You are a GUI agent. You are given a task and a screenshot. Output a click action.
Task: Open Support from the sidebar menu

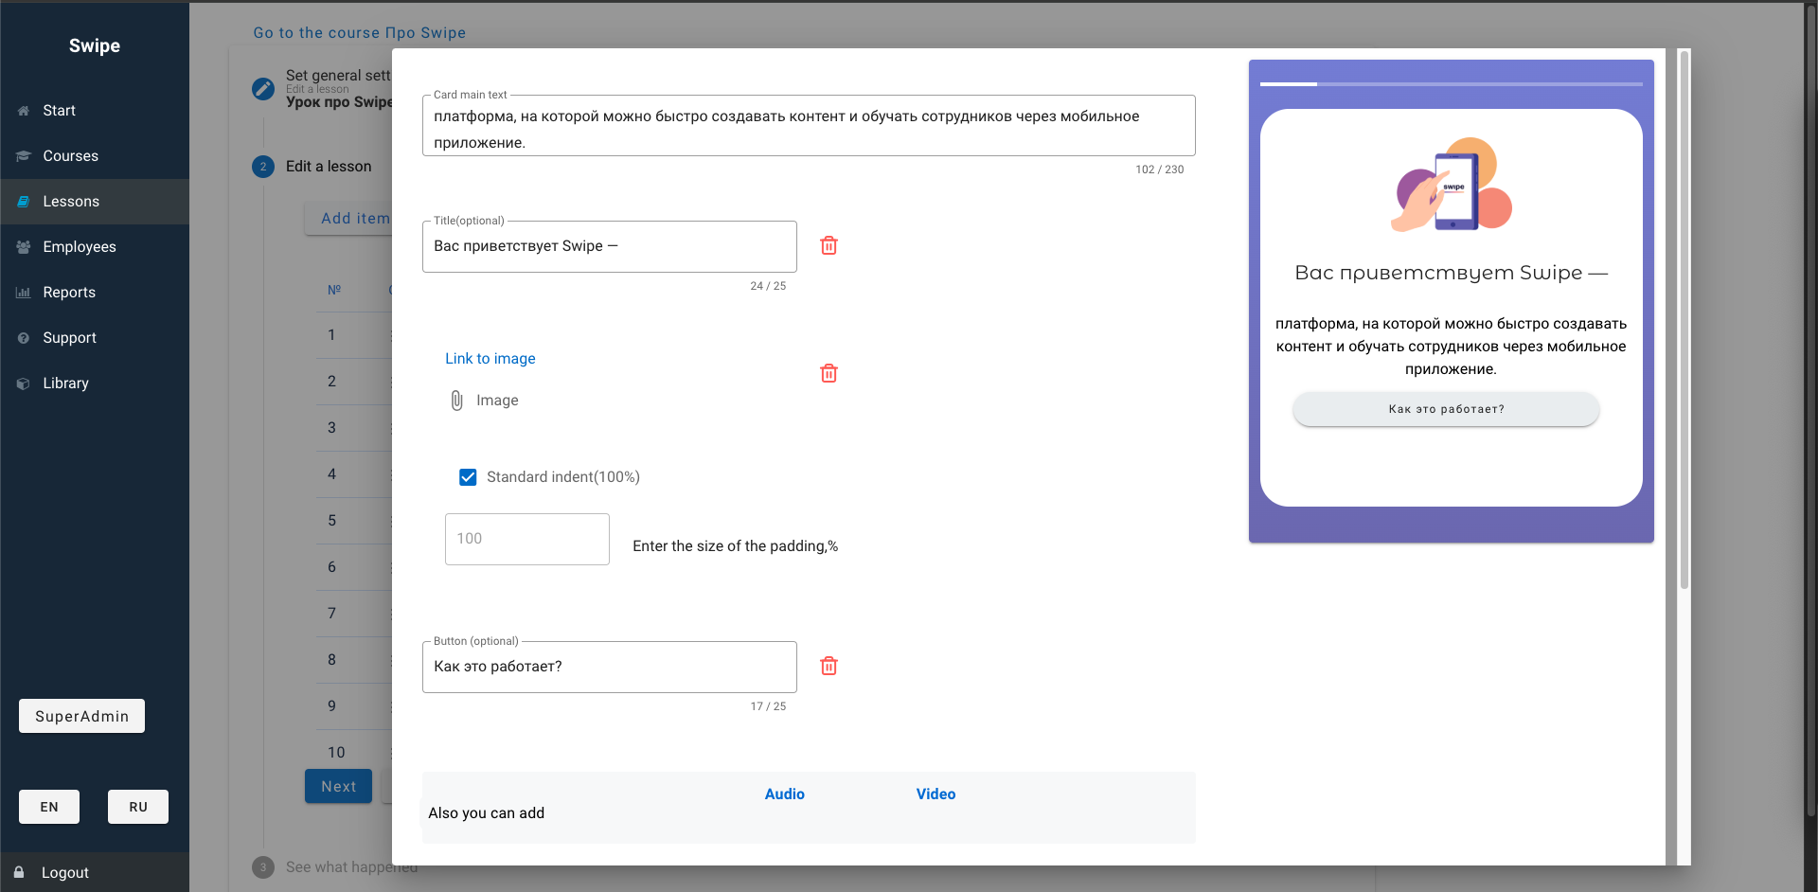[x=69, y=338]
